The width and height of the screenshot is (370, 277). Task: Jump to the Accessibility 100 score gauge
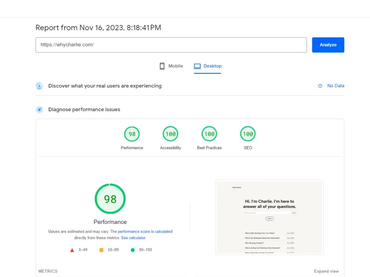click(170, 134)
